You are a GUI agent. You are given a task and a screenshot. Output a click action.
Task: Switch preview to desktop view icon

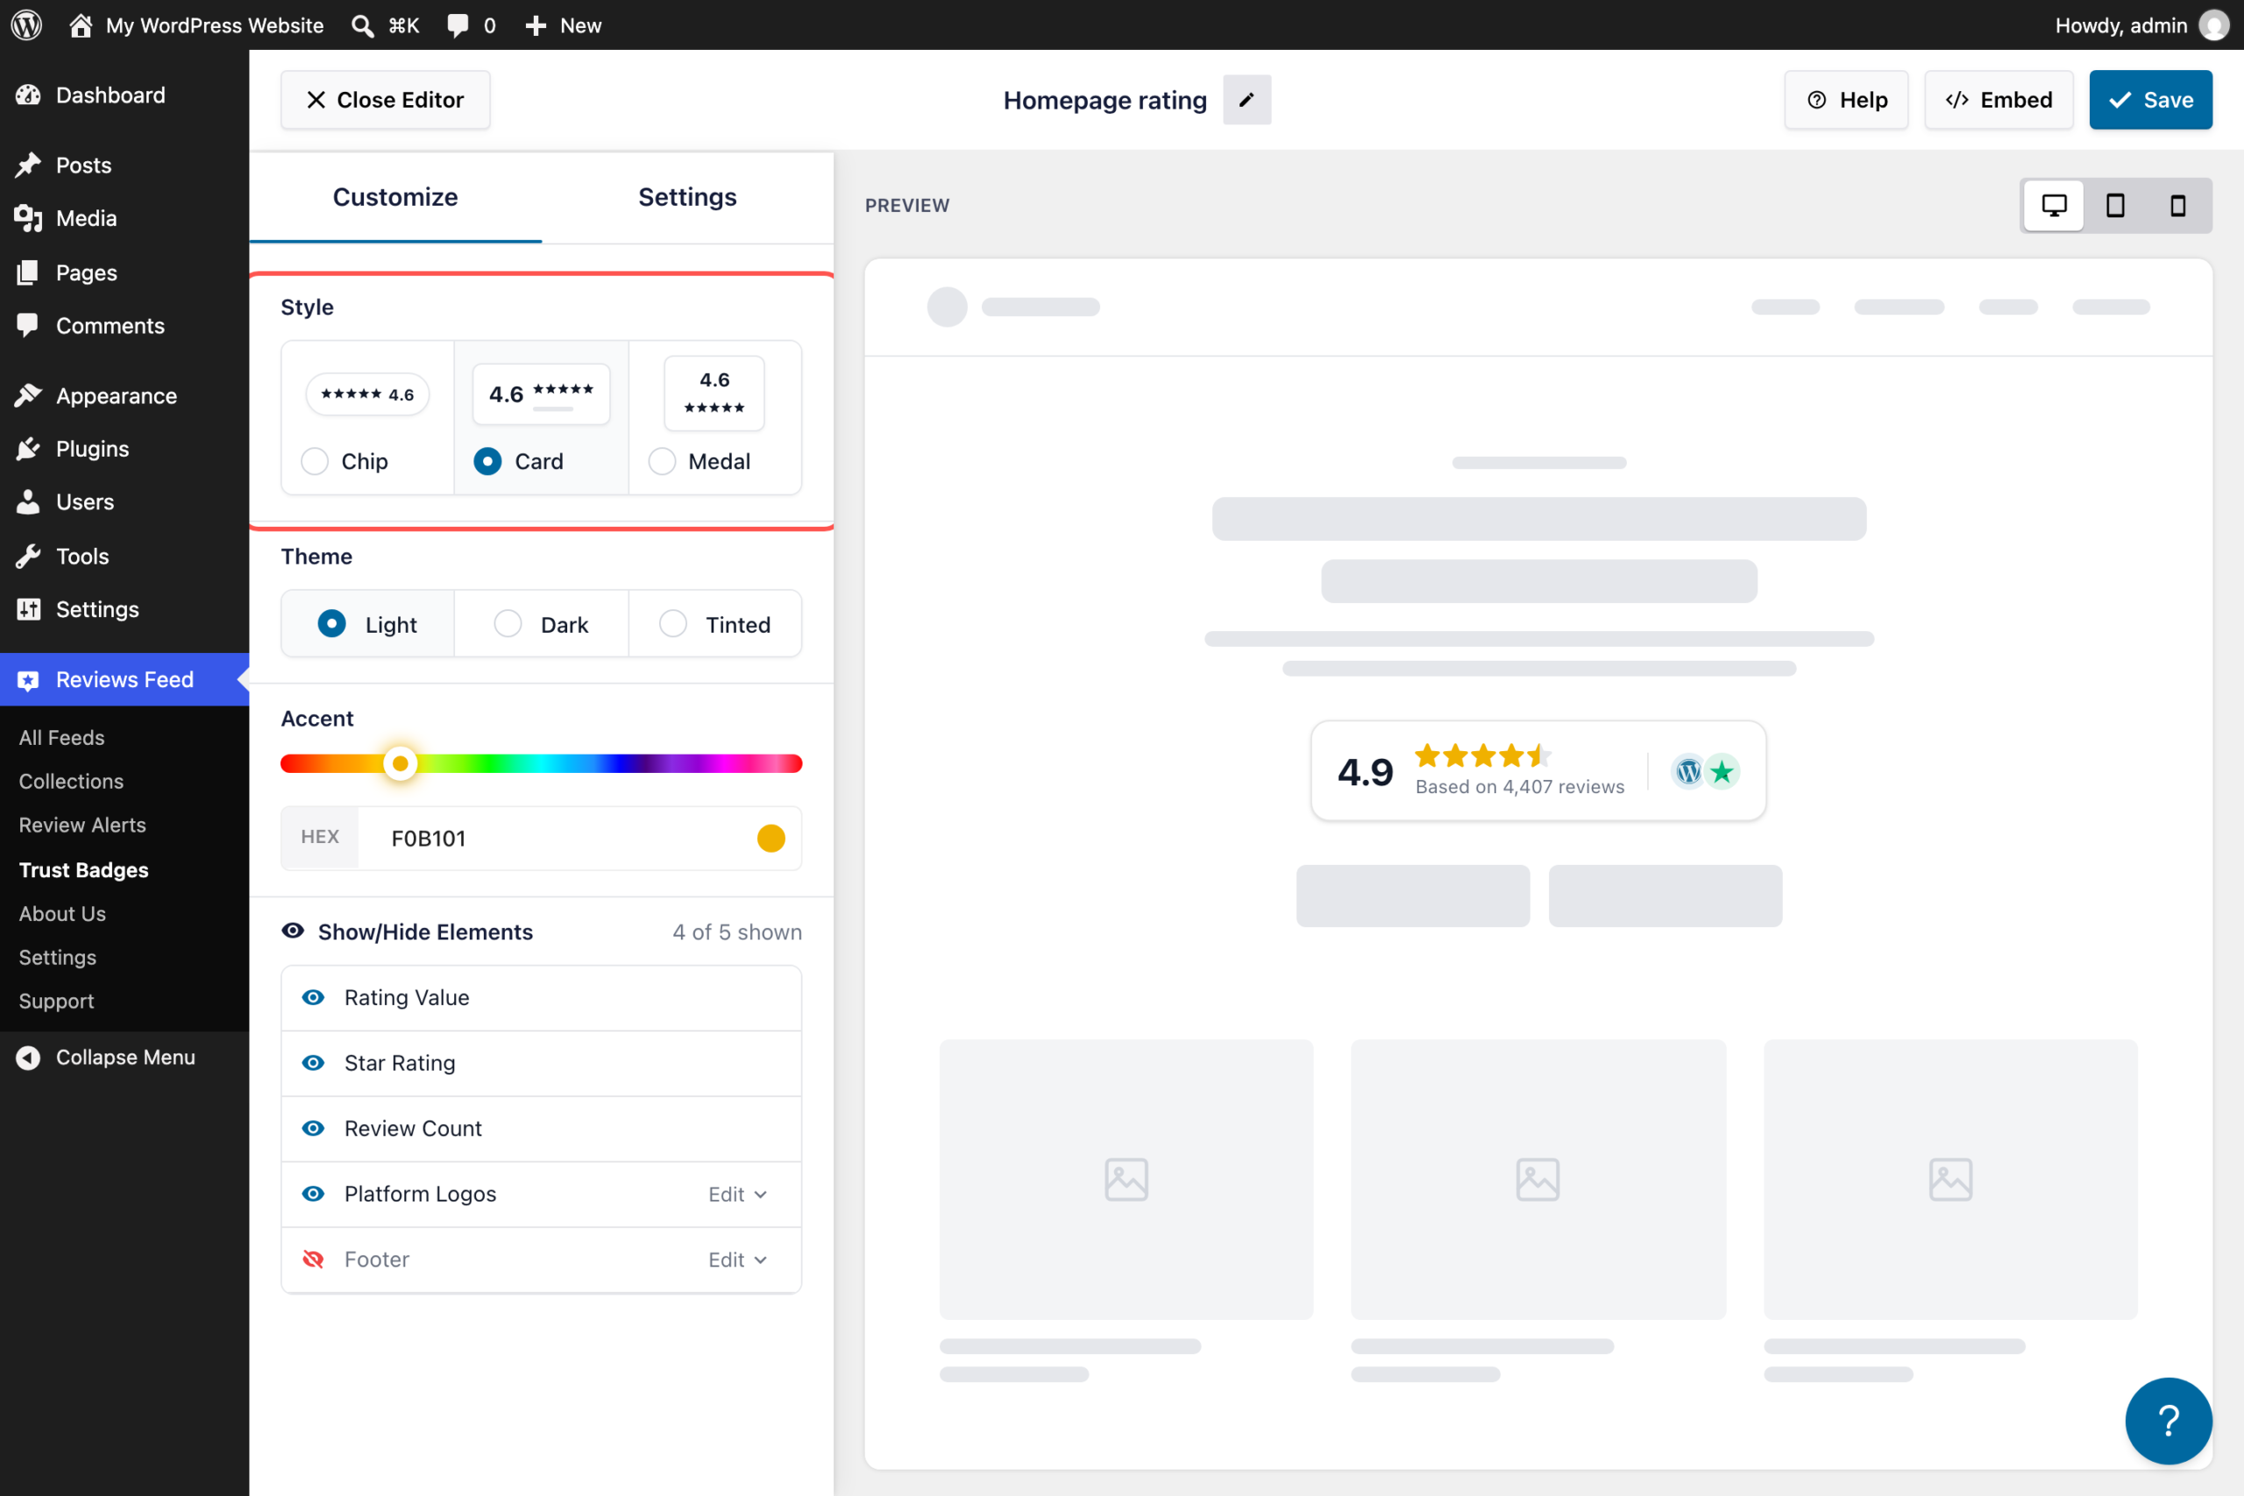coord(2053,205)
